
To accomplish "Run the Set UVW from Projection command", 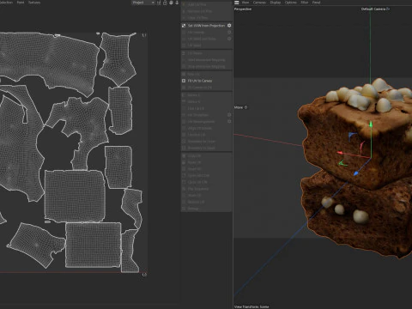I will 206,26.
